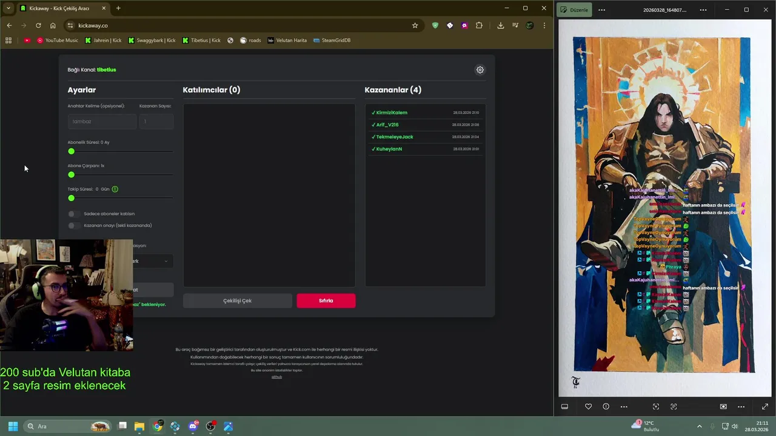The width and height of the screenshot is (776, 436).
Task: Toggle Kazanan onayı (tekli kazananda) switch
Action: 73,225
